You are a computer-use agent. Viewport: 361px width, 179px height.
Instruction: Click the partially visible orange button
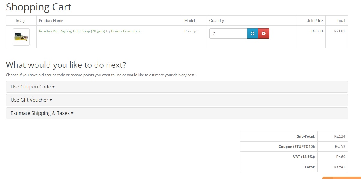341,178
